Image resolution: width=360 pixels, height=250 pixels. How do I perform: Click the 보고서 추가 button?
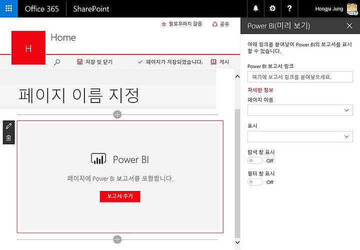(x=120, y=196)
